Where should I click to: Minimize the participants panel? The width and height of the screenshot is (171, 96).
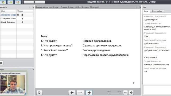pyautogui.click(x=30, y=7)
